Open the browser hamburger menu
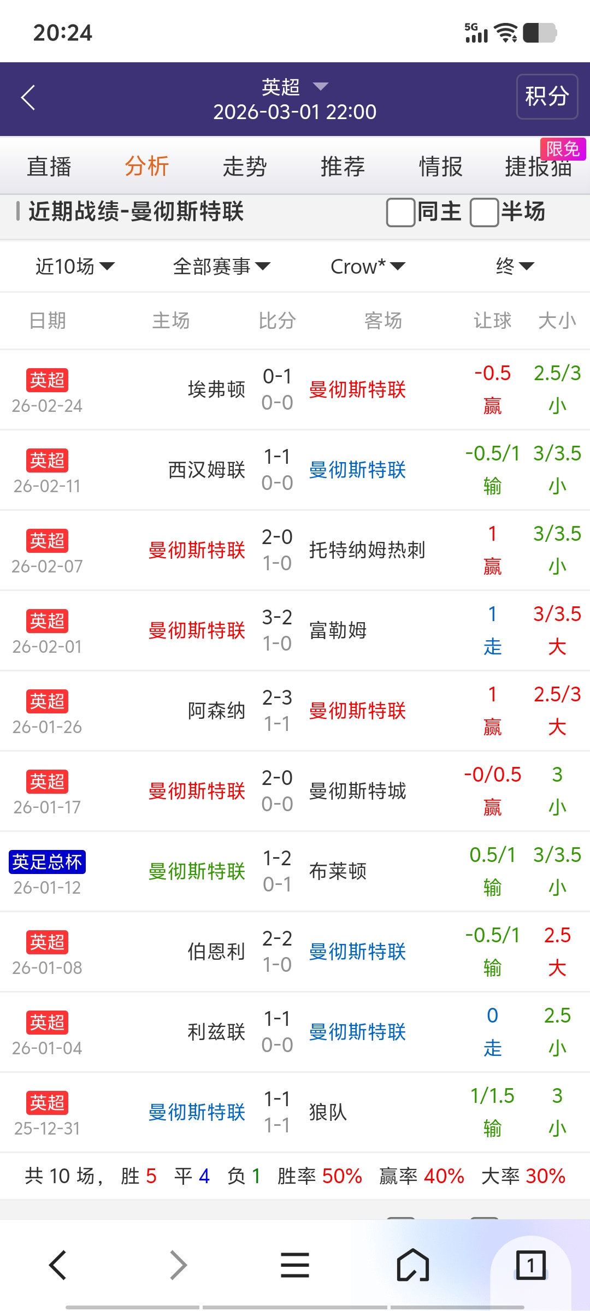590x1311 pixels. [x=295, y=1265]
